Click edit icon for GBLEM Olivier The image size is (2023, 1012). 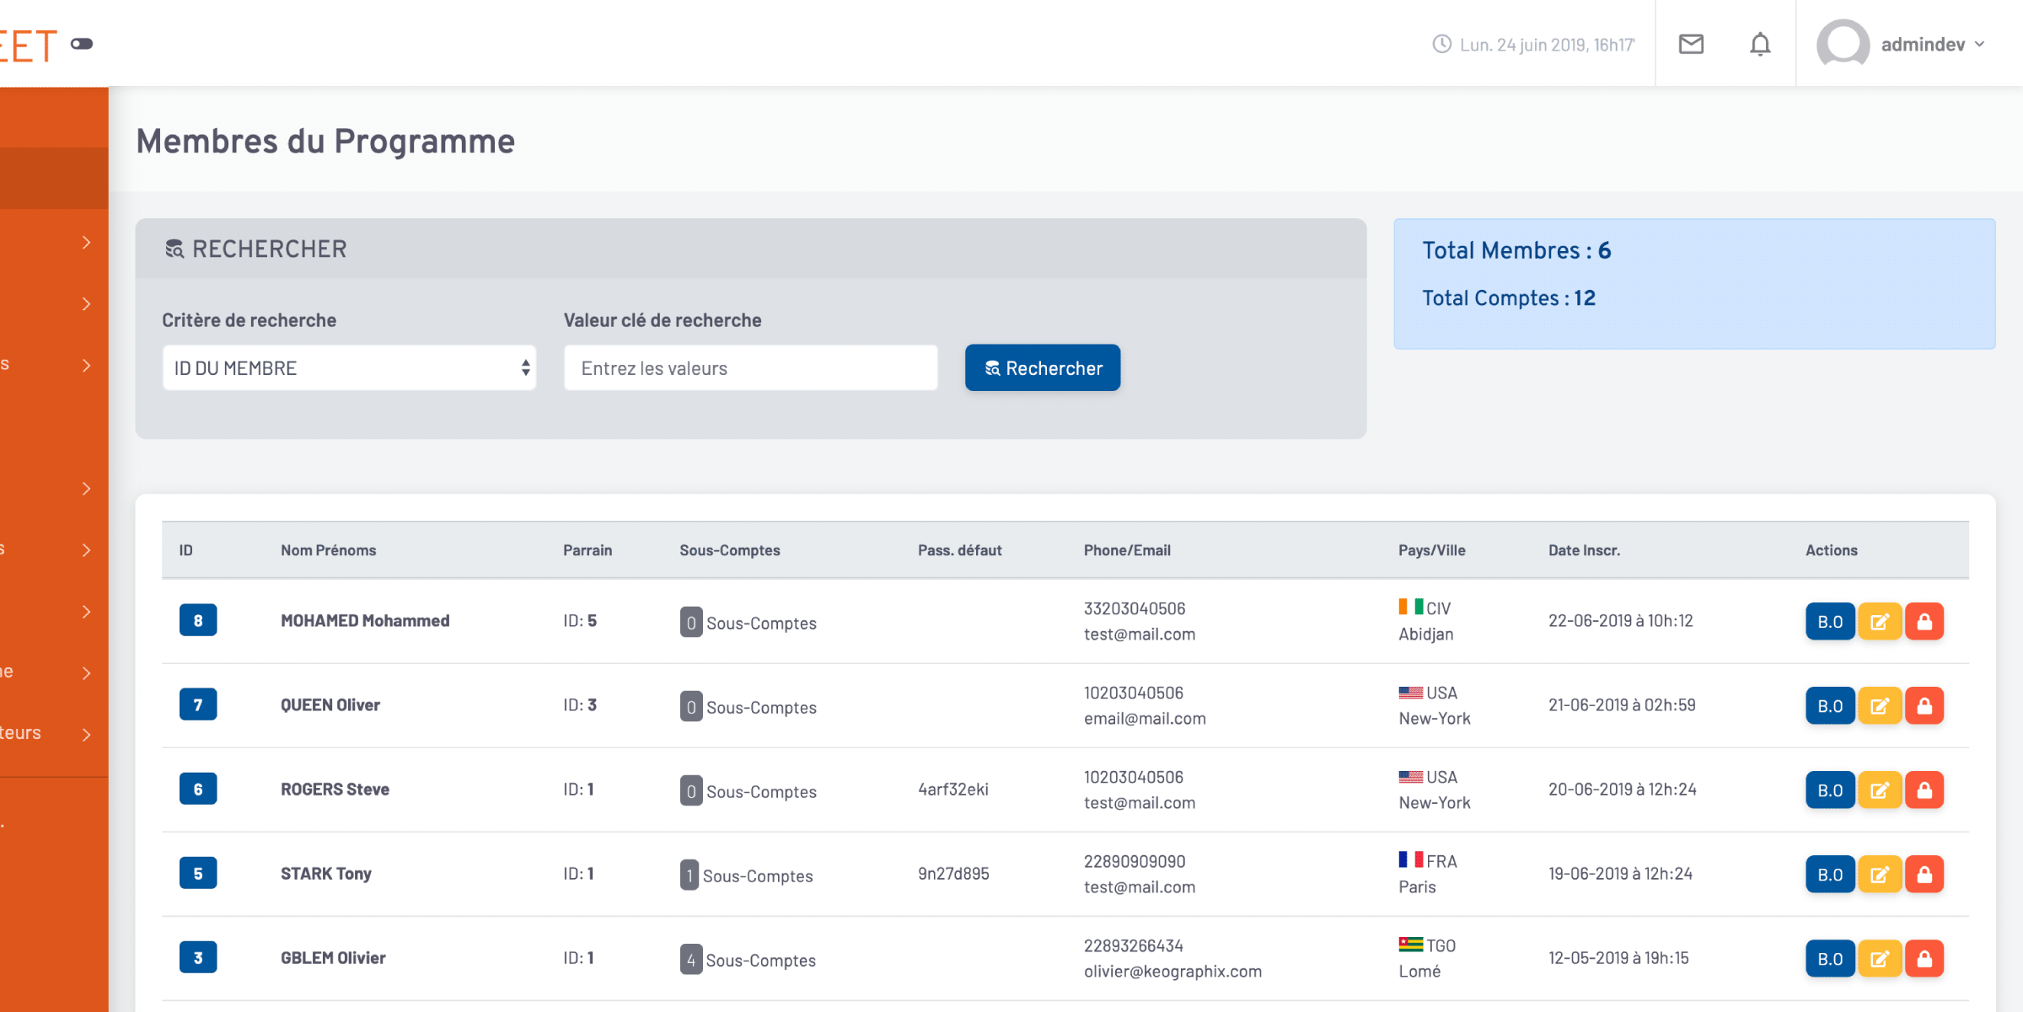[x=1879, y=959]
